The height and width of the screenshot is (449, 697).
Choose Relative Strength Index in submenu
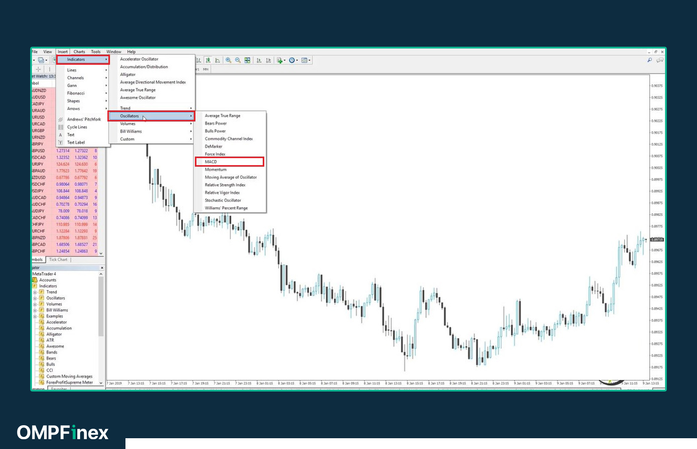pyautogui.click(x=225, y=185)
